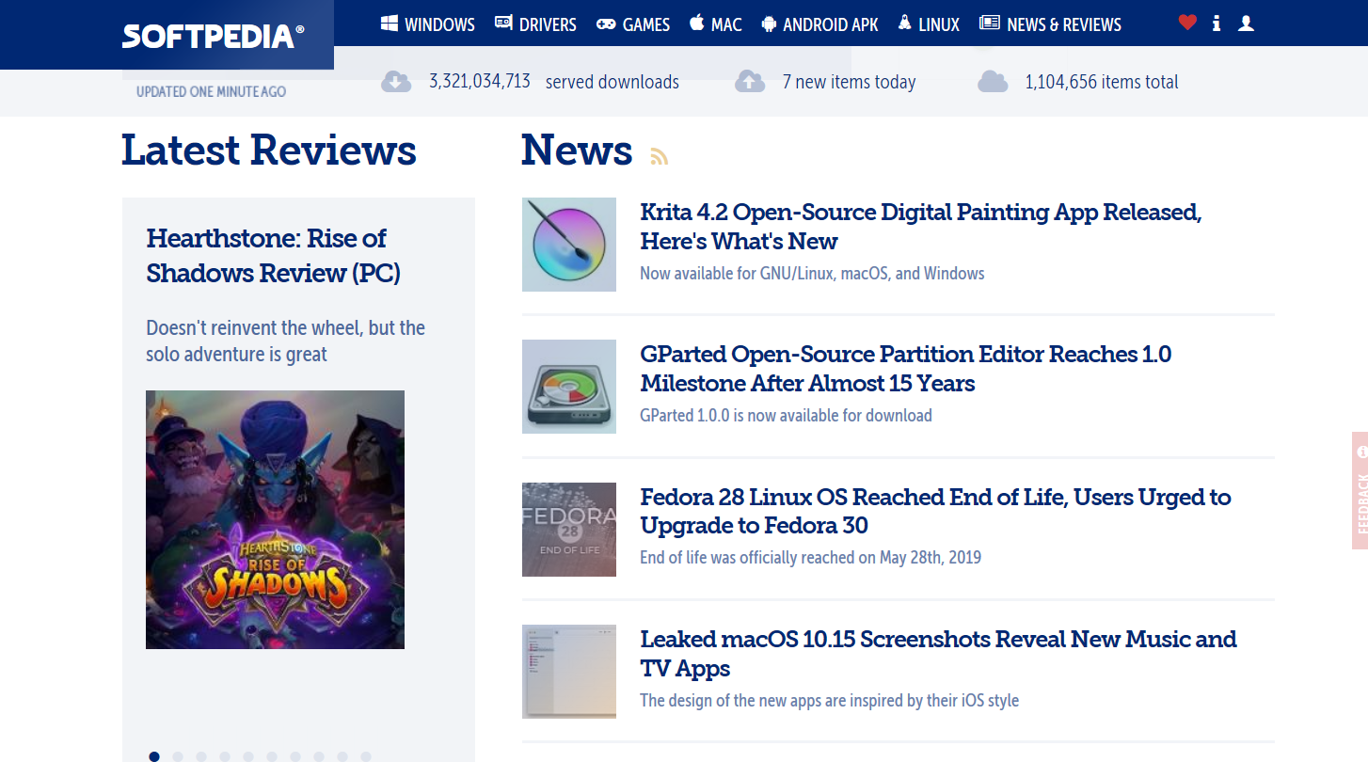Click the Hearthstone Rise of Shadows cover image
Image resolution: width=1368 pixels, height=762 pixels.
click(275, 519)
